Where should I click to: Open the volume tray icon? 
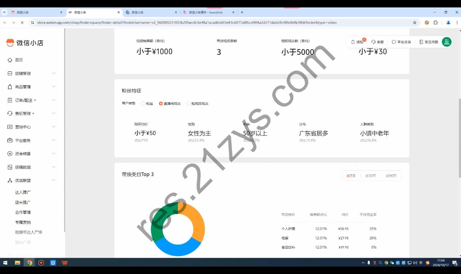(415, 263)
